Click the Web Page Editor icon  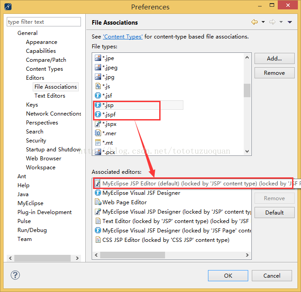pos(98,202)
